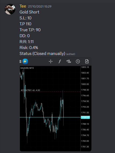
Task: Click the new order document icon
Action: point(87,61)
